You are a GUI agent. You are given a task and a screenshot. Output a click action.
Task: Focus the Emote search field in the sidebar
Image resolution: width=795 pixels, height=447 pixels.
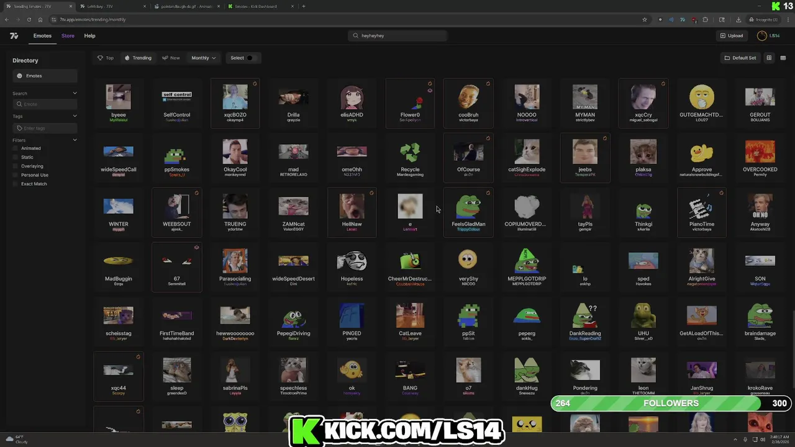click(45, 104)
